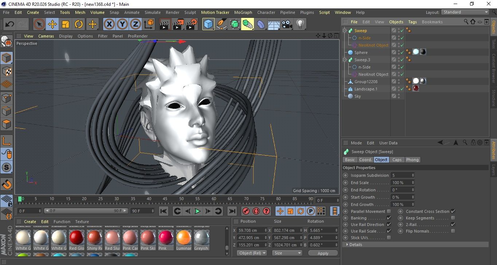This screenshot has height=265, width=497.
Task: Open the Layout dropdown
Action: [x=465, y=12]
